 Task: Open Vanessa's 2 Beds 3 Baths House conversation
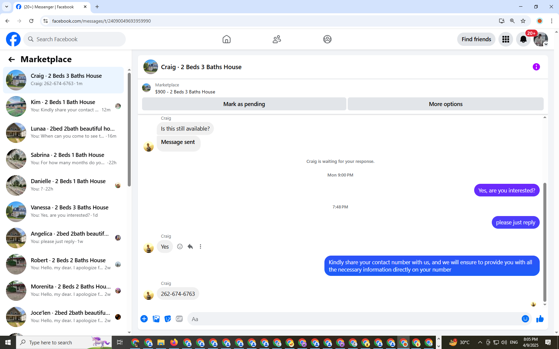pyautogui.click(x=64, y=211)
